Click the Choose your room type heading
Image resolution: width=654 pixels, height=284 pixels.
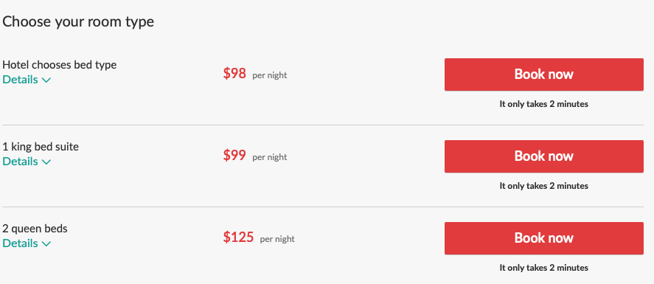pyautogui.click(x=78, y=21)
